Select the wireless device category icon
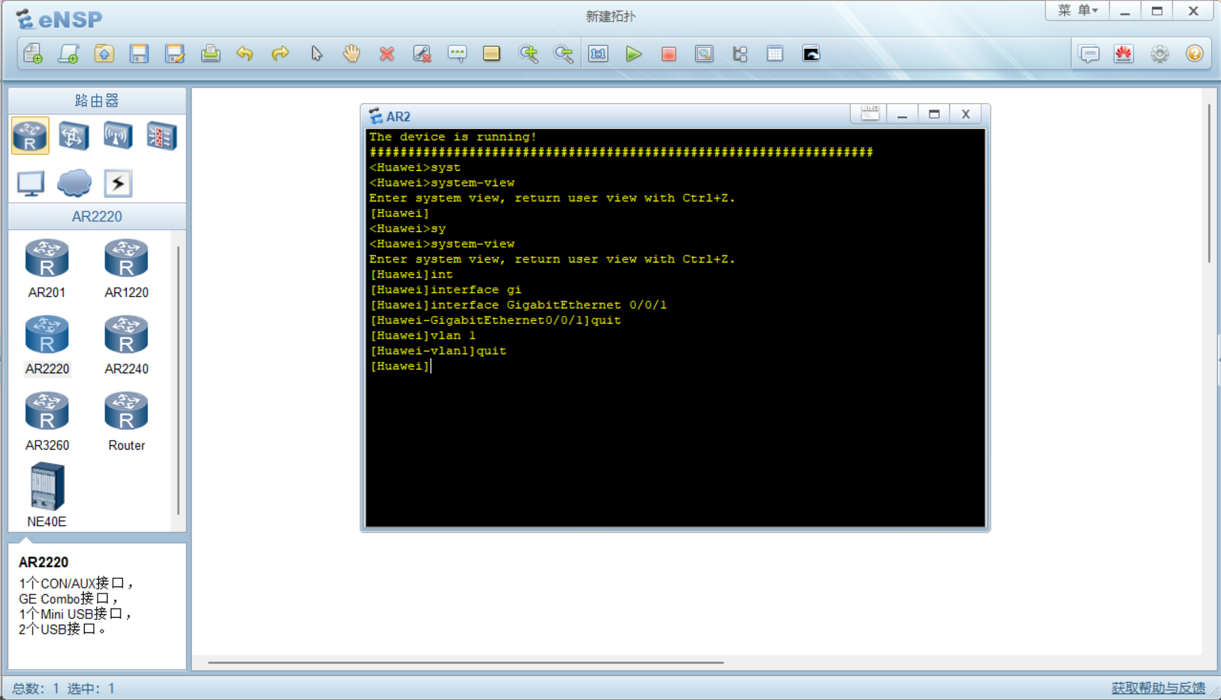This screenshot has width=1221, height=700. [117, 136]
